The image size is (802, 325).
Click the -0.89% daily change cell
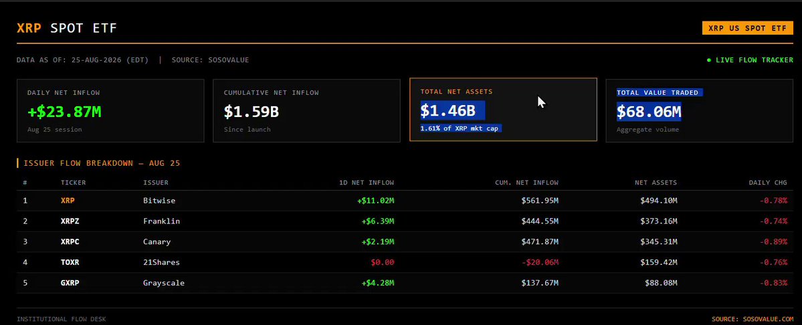[x=773, y=241]
